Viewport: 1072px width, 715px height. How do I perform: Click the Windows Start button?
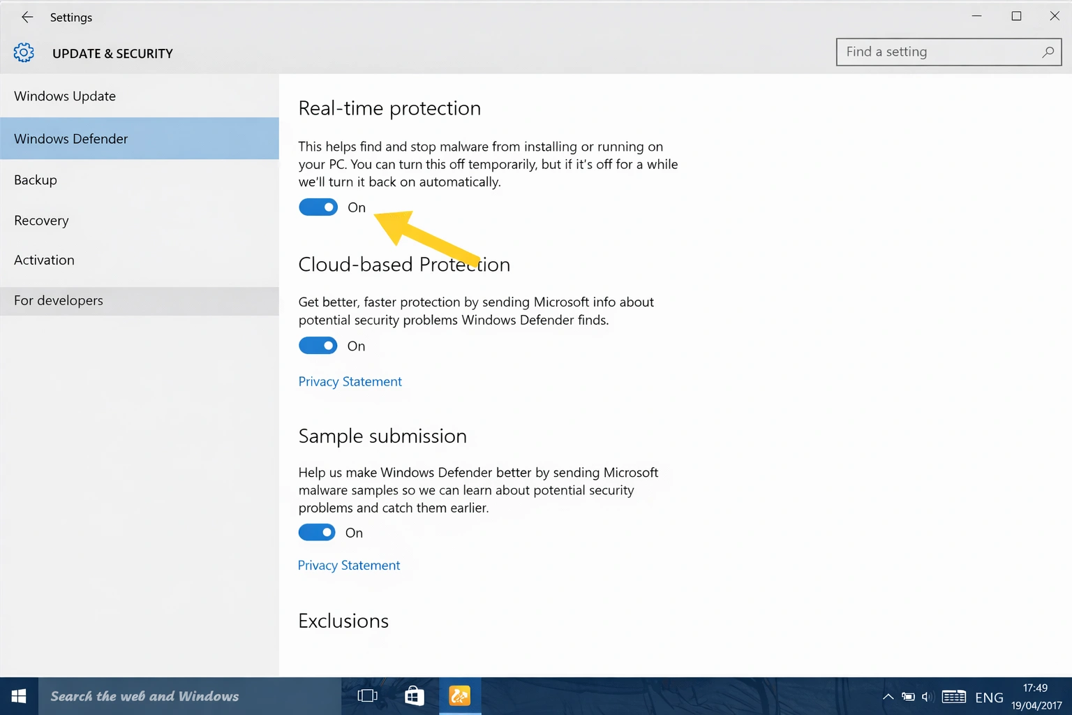point(18,695)
